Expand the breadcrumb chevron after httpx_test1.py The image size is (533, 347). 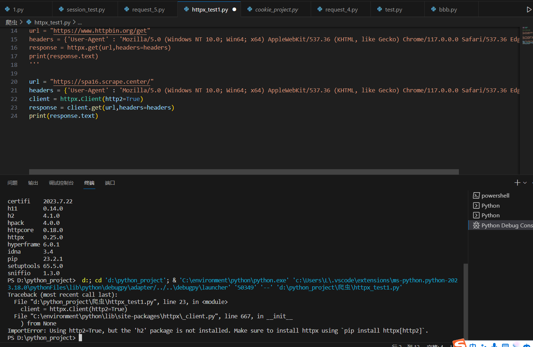pos(74,22)
